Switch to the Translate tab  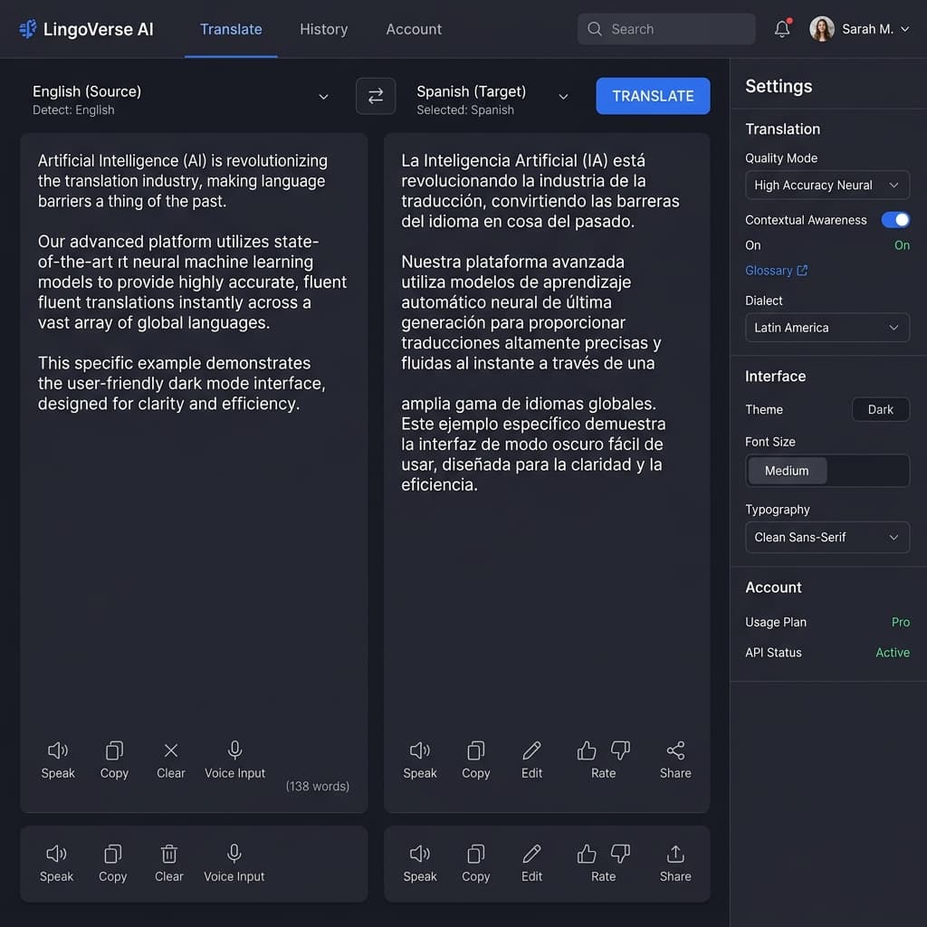tap(231, 29)
